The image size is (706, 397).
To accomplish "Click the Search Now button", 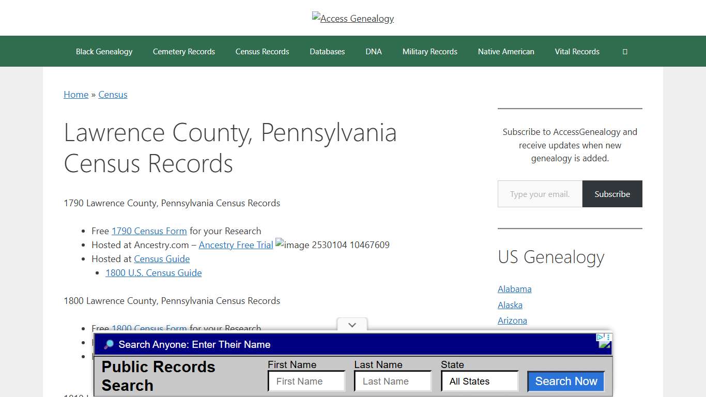I will point(565,381).
